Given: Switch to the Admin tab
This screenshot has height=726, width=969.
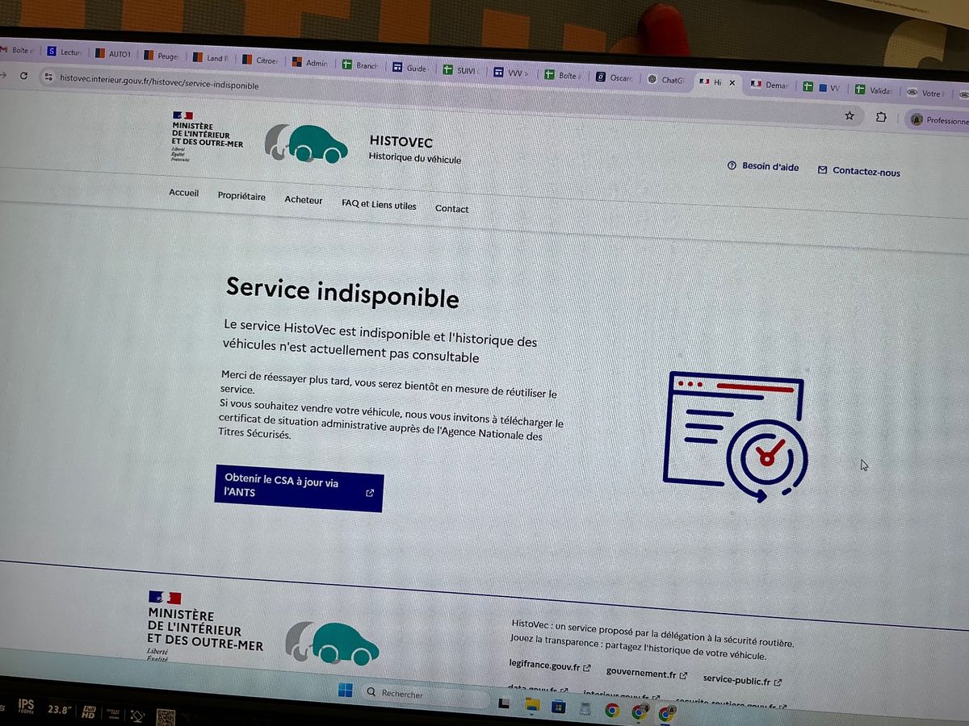Looking at the screenshot, I should click(310, 62).
